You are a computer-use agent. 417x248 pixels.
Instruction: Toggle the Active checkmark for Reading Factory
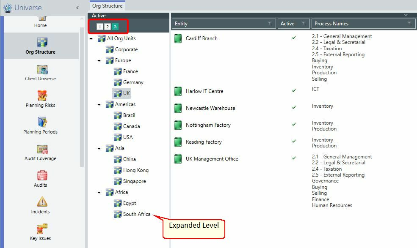pyautogui.click(x=294, y=141)
